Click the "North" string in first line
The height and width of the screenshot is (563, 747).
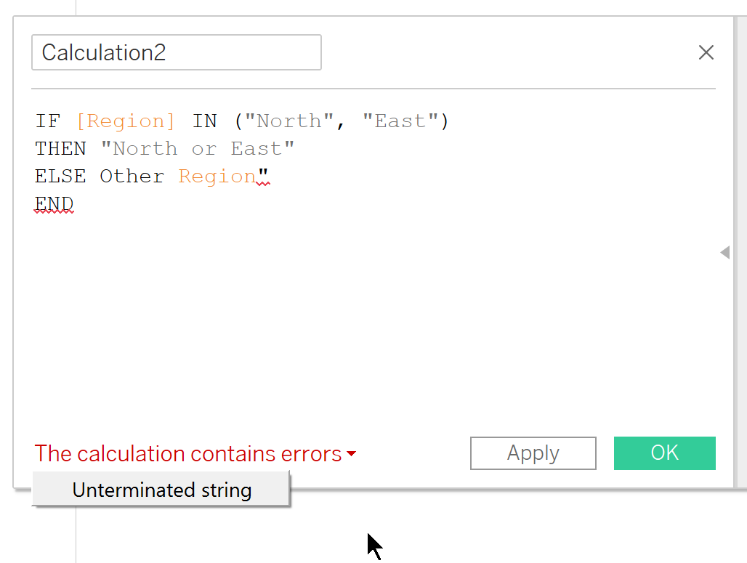289,121
